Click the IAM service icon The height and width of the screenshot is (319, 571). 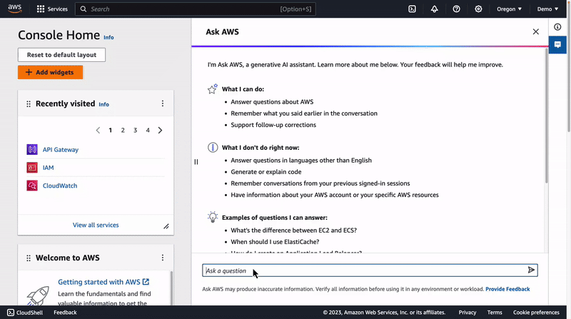(32, 168)
